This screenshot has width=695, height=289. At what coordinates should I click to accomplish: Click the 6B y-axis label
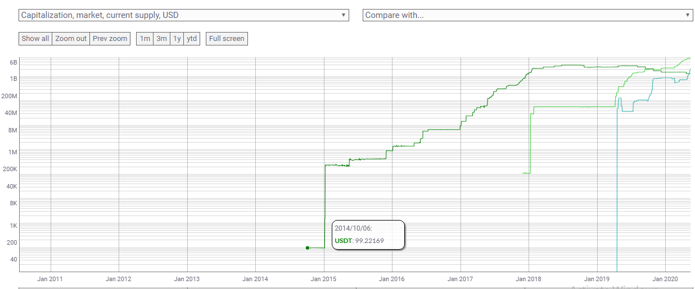coord(13,62)
